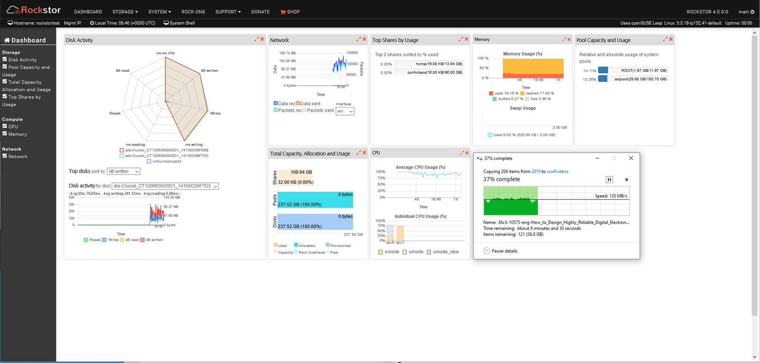The height and width of the screenshot is (363, 760).
Task: Close the Memory widget
Action: tap(569, 39)
